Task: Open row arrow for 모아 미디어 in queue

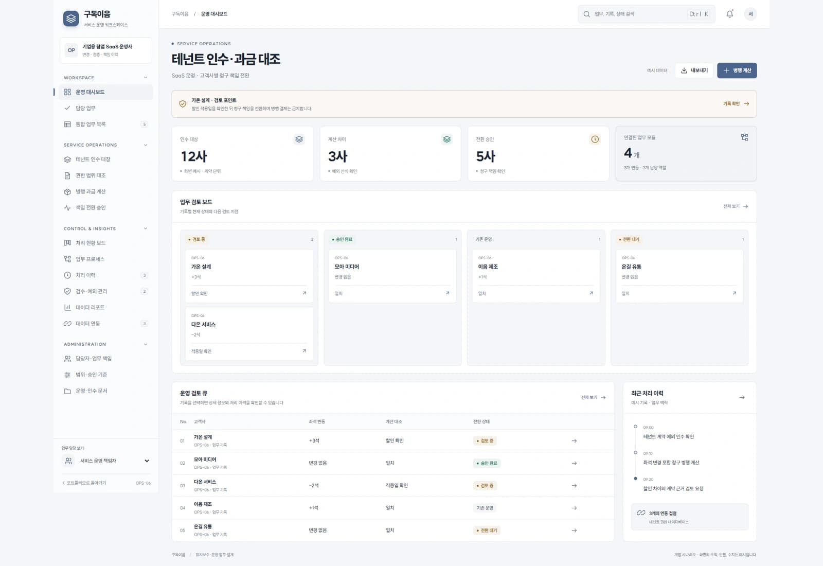Action: 574,464
